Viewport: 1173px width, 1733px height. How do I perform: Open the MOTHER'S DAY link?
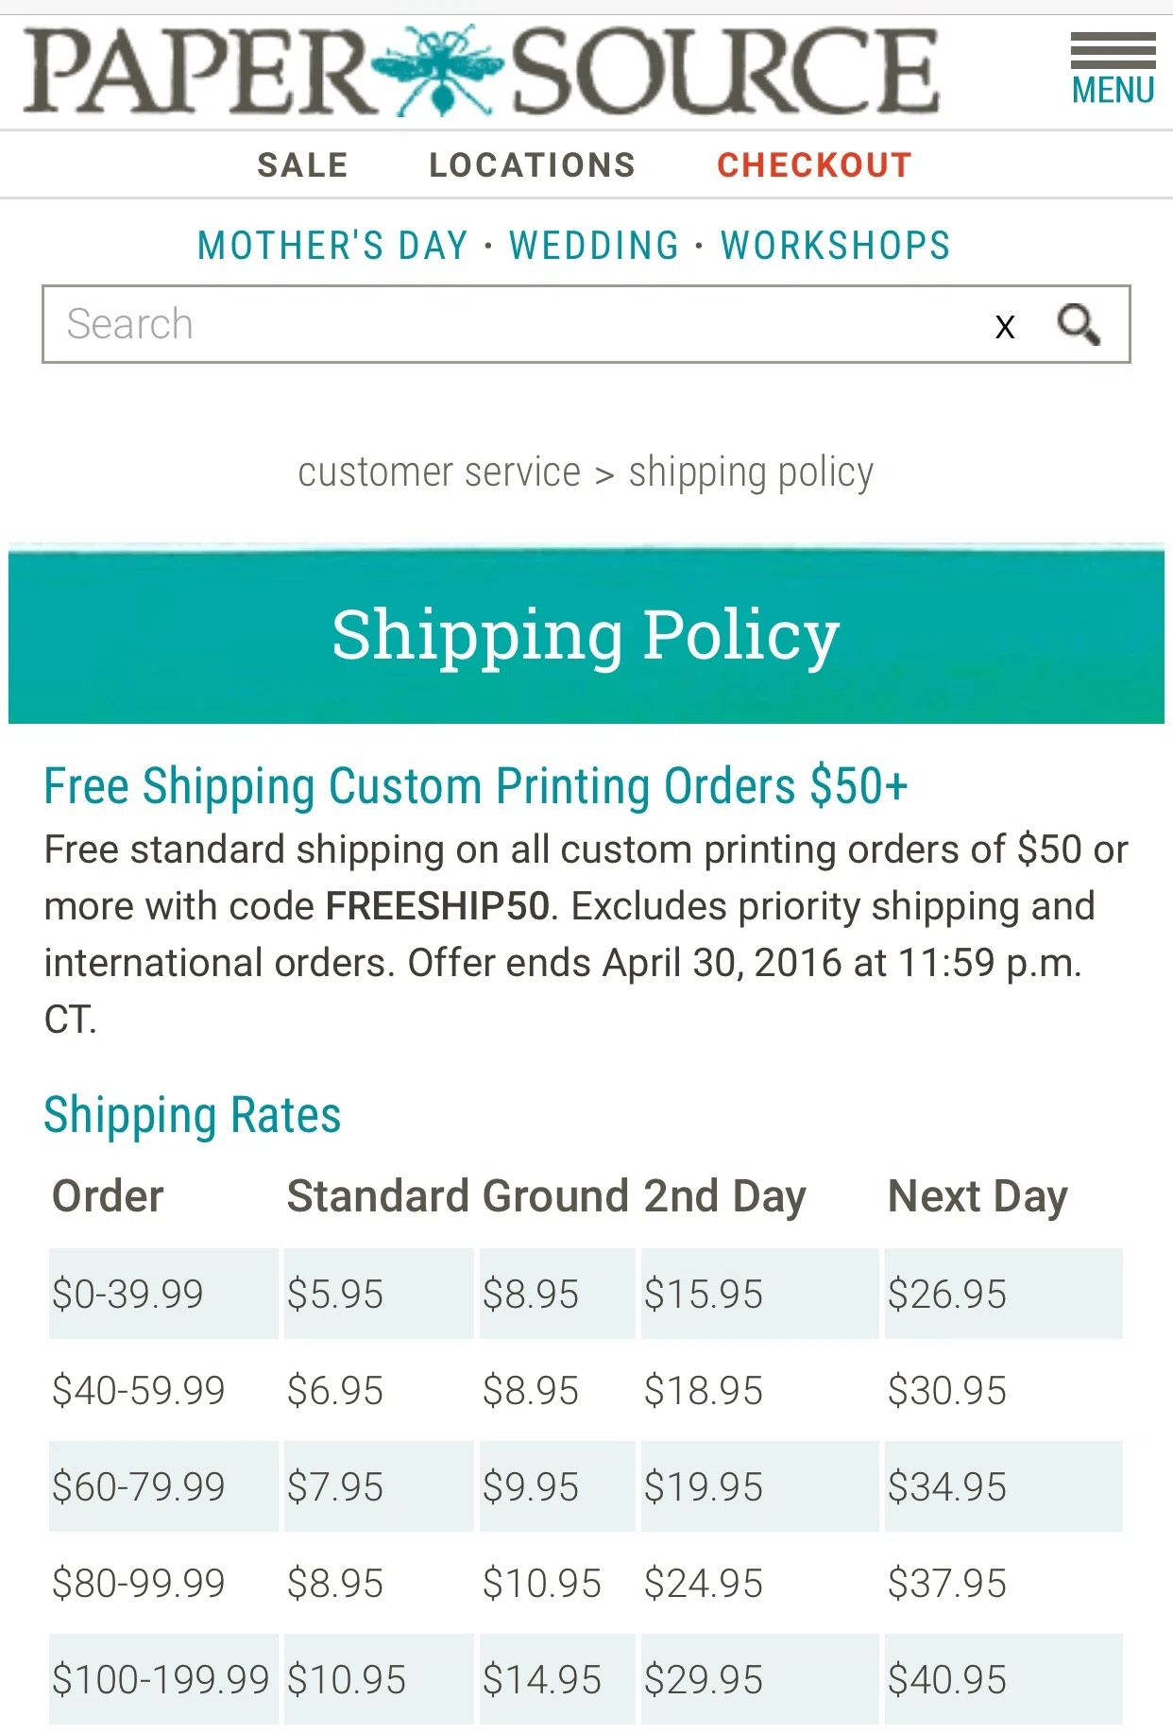tap(332, 246)
